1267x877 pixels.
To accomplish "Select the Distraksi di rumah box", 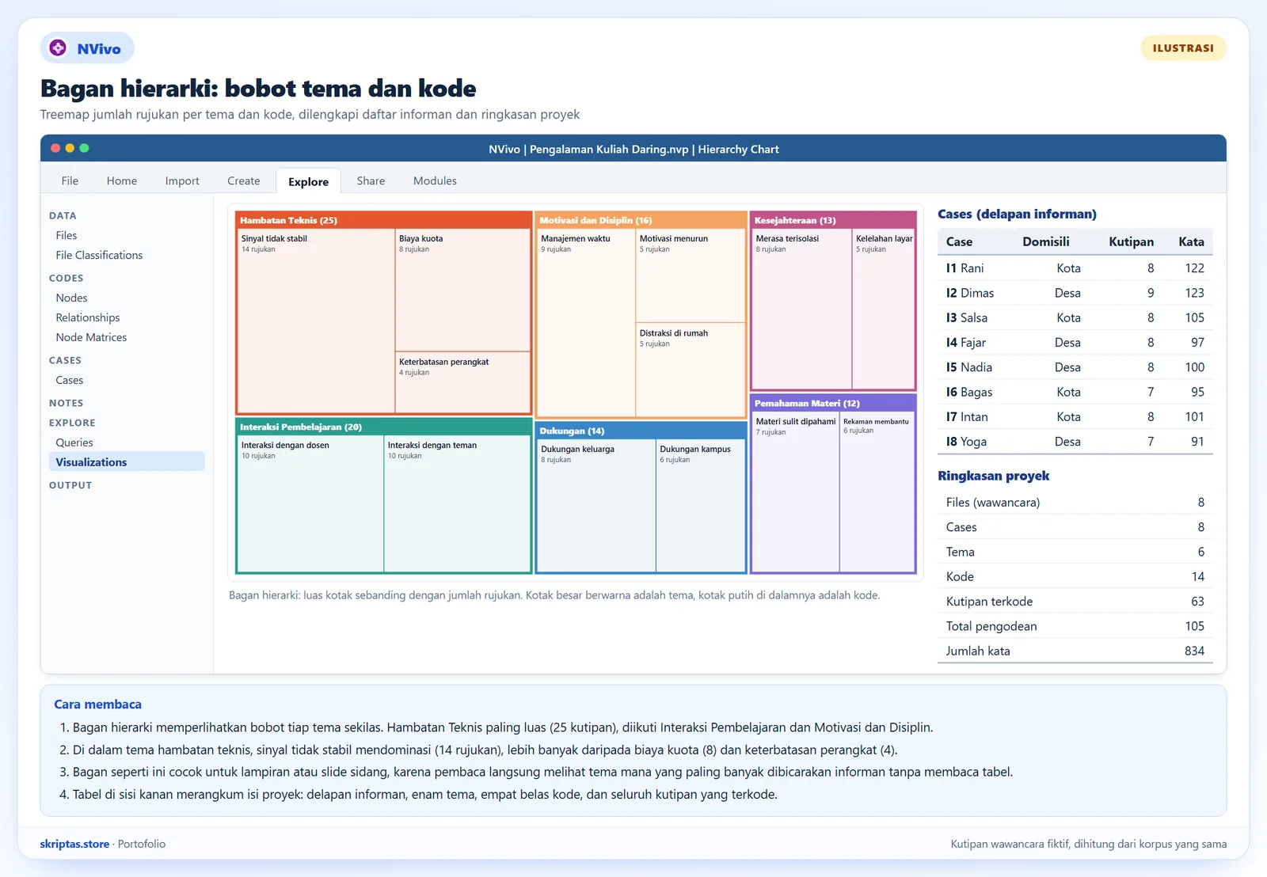I will (691, 370).
